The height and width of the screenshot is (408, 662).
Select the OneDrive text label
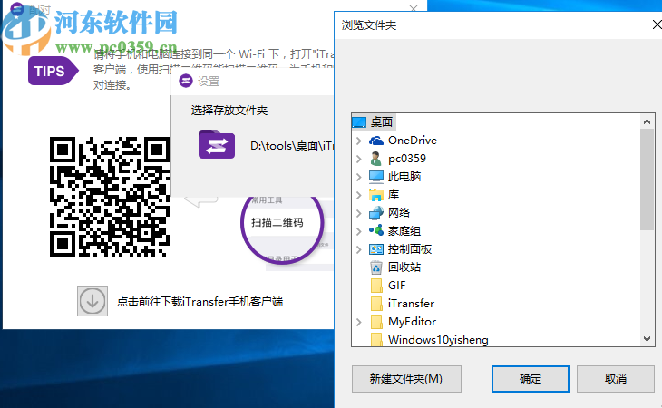[x=413, y=140]
